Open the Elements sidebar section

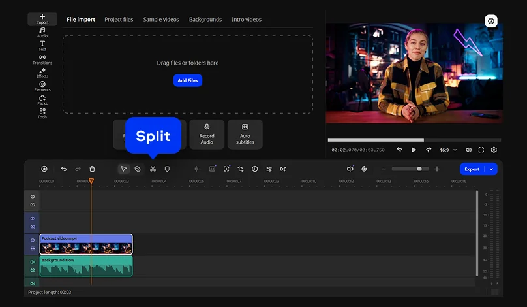click(42, 86)
